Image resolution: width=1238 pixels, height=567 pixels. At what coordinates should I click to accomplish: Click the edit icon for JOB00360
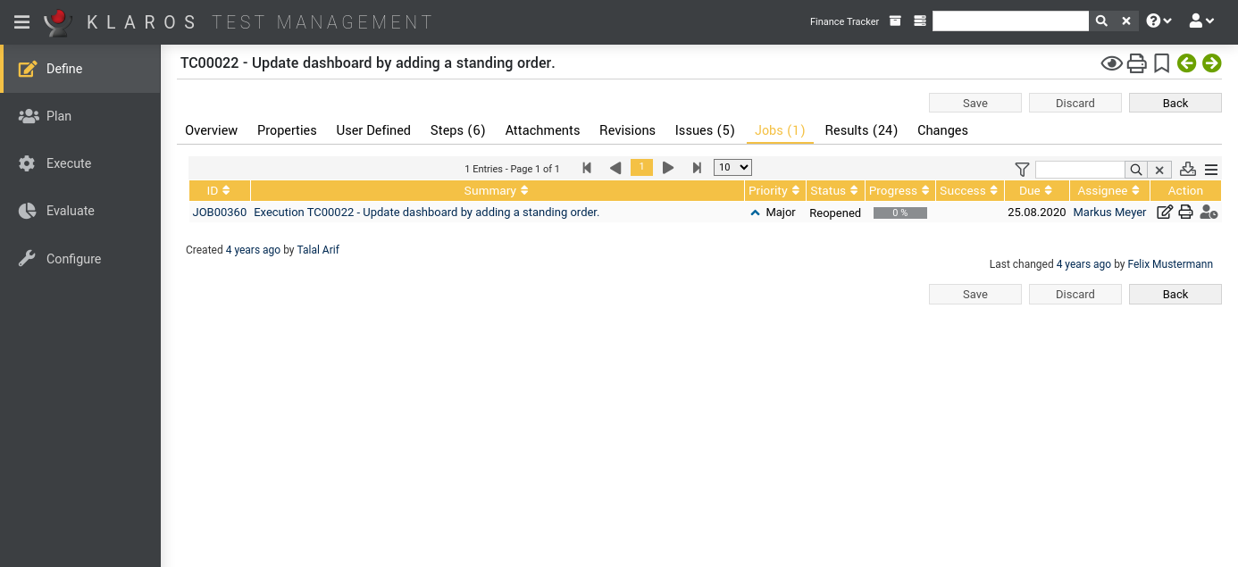point(1165,213)
